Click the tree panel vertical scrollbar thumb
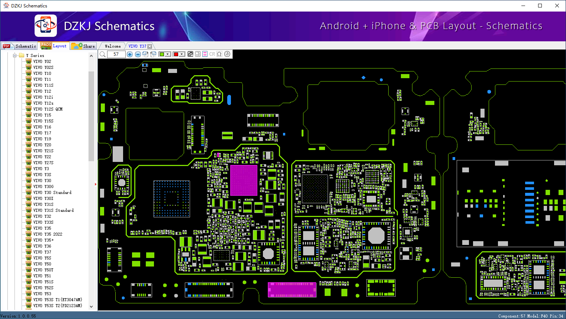 [91, 116]
